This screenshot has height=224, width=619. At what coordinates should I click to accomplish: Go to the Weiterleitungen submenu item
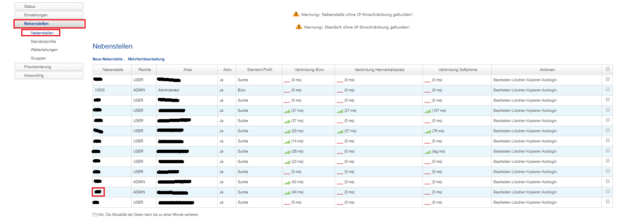(x=44, y=50)
